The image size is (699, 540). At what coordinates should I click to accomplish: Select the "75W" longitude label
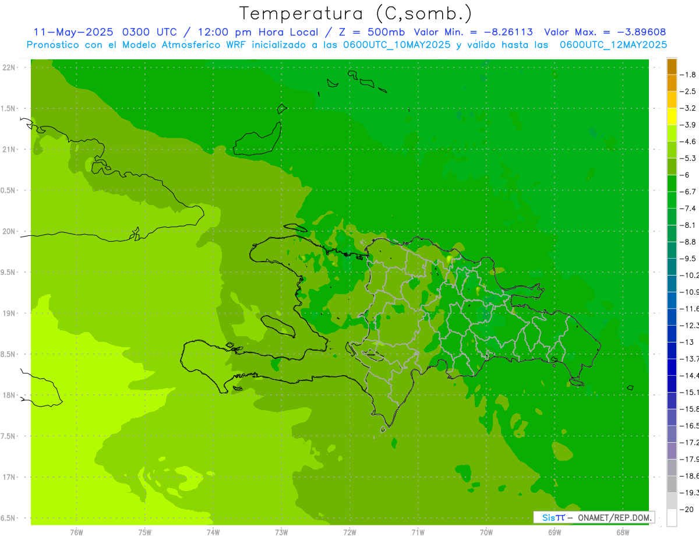coord(145,532)
